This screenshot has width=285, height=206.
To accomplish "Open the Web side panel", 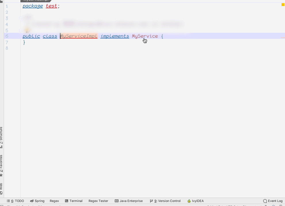I will (1, 189).
